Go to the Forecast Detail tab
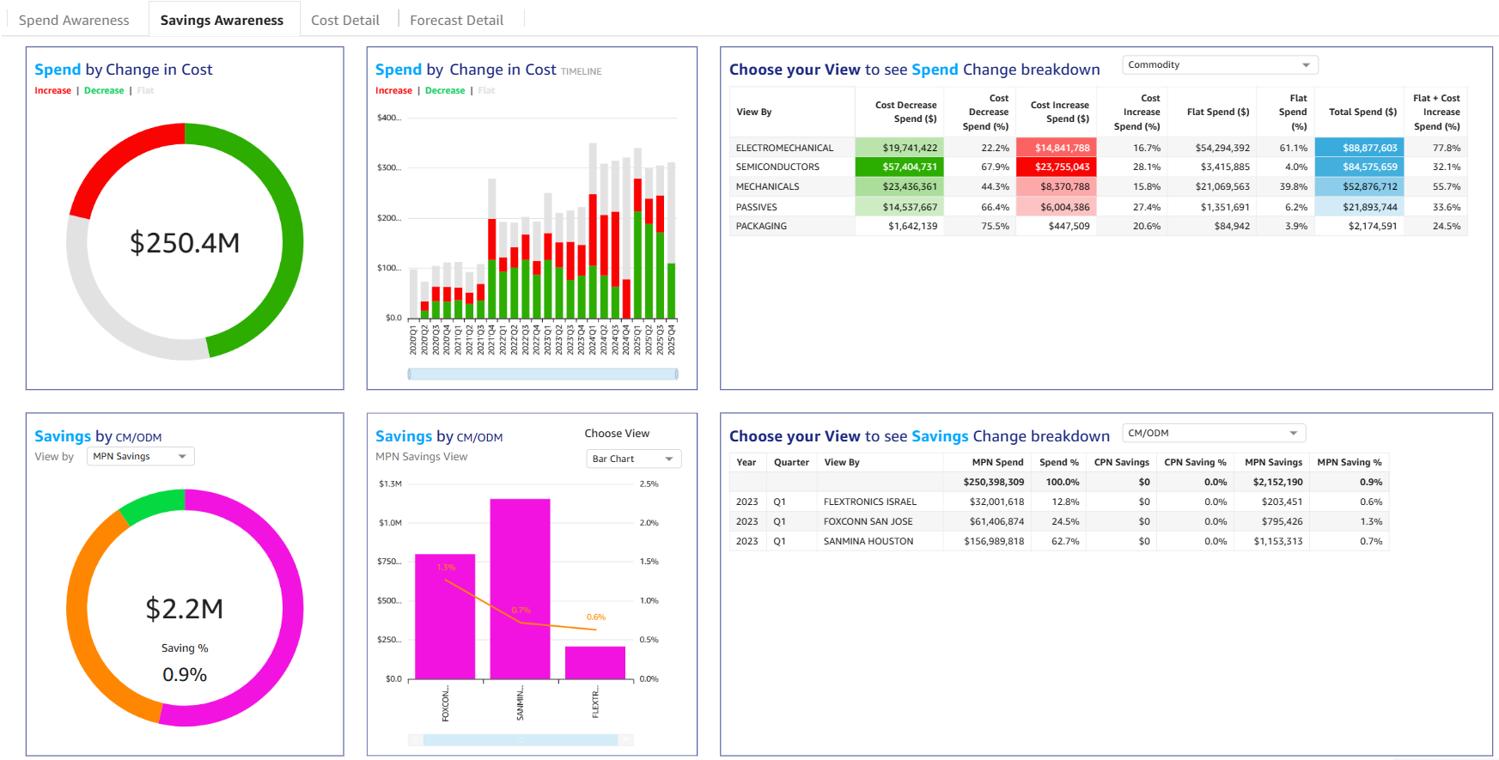 click(456, 20)
